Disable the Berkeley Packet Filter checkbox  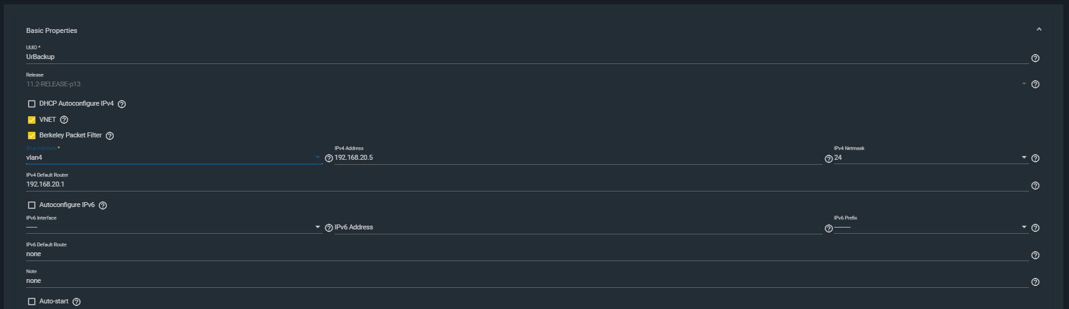point(32,136)
